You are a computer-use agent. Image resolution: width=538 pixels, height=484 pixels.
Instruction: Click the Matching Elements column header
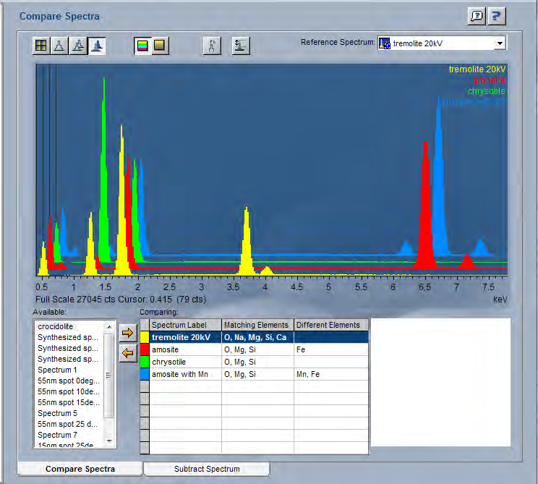[257, 325]
